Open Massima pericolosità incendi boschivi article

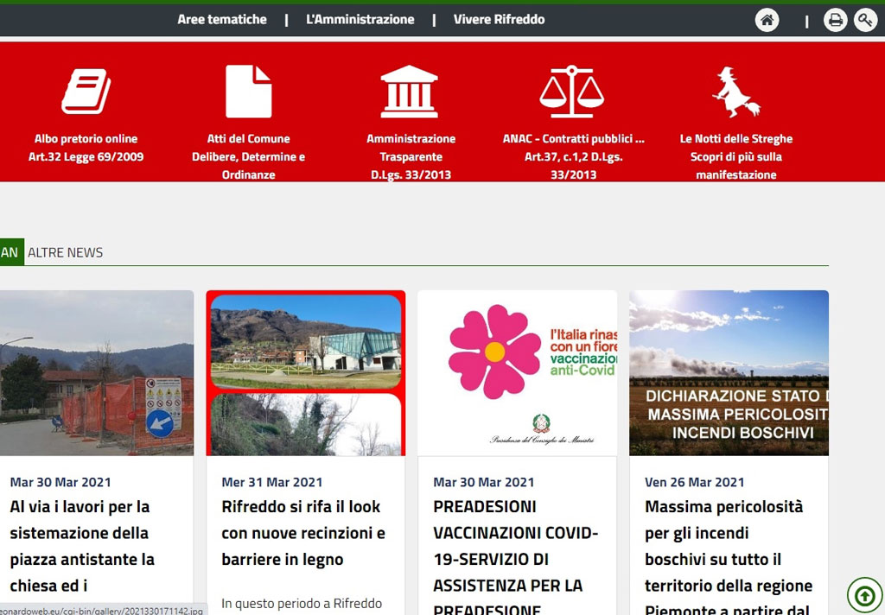[729, 556]
